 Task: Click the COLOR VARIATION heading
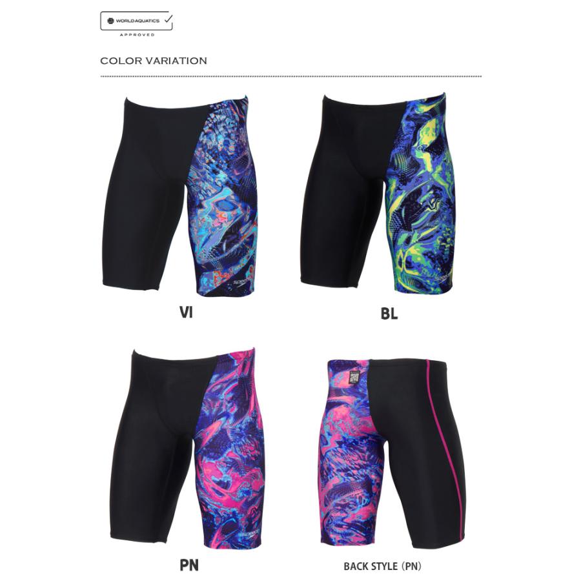point(154,61)
